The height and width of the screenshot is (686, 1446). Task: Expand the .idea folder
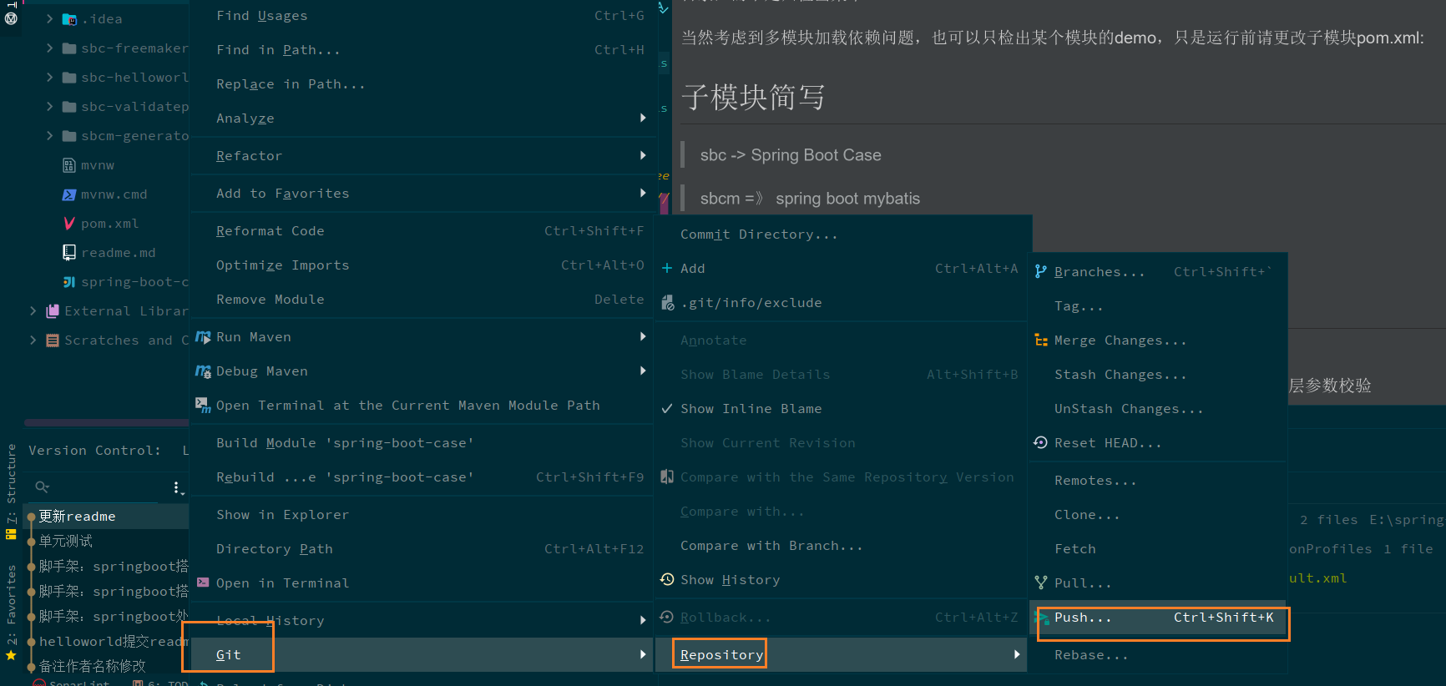pos(50,18)
